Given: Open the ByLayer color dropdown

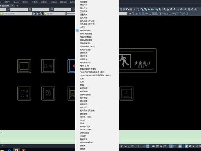Looking at the screenshot, I should pyautogui.click(x=54, y=13).
